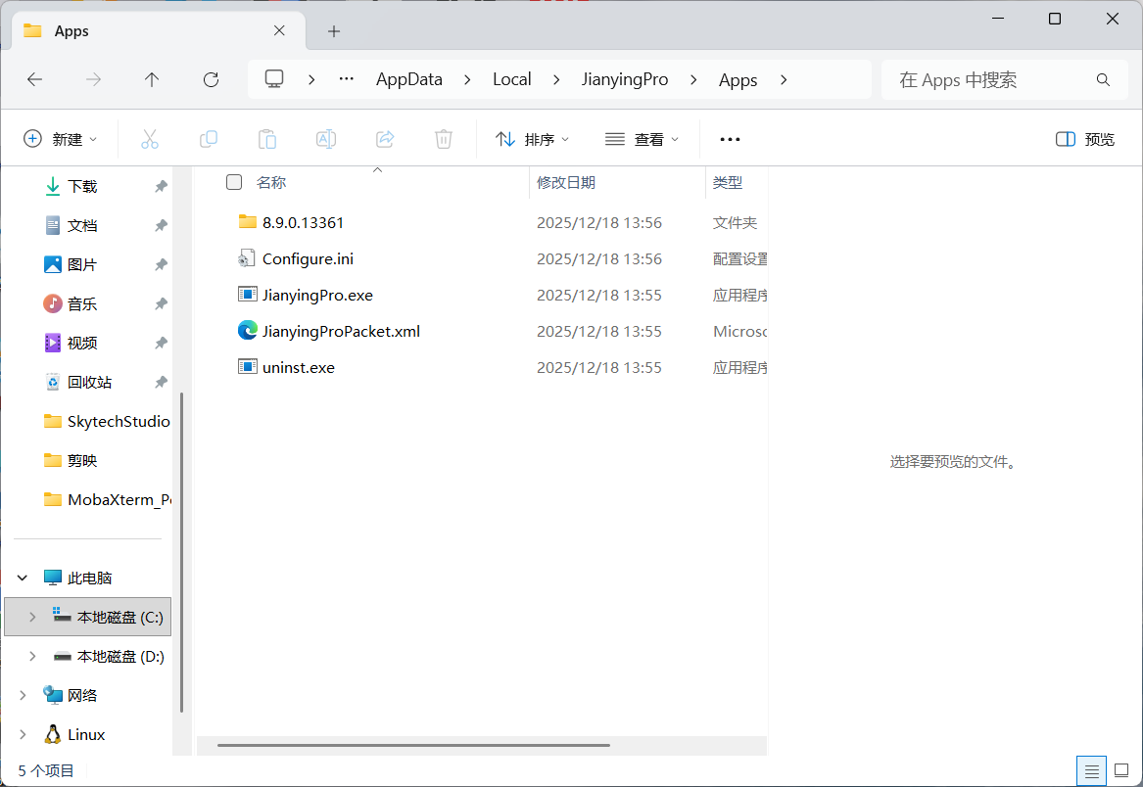Toggle the 预览 preview pane button
This screenshot has width=1143, height=787.
pyautogui.click(x=1085, y=139)
